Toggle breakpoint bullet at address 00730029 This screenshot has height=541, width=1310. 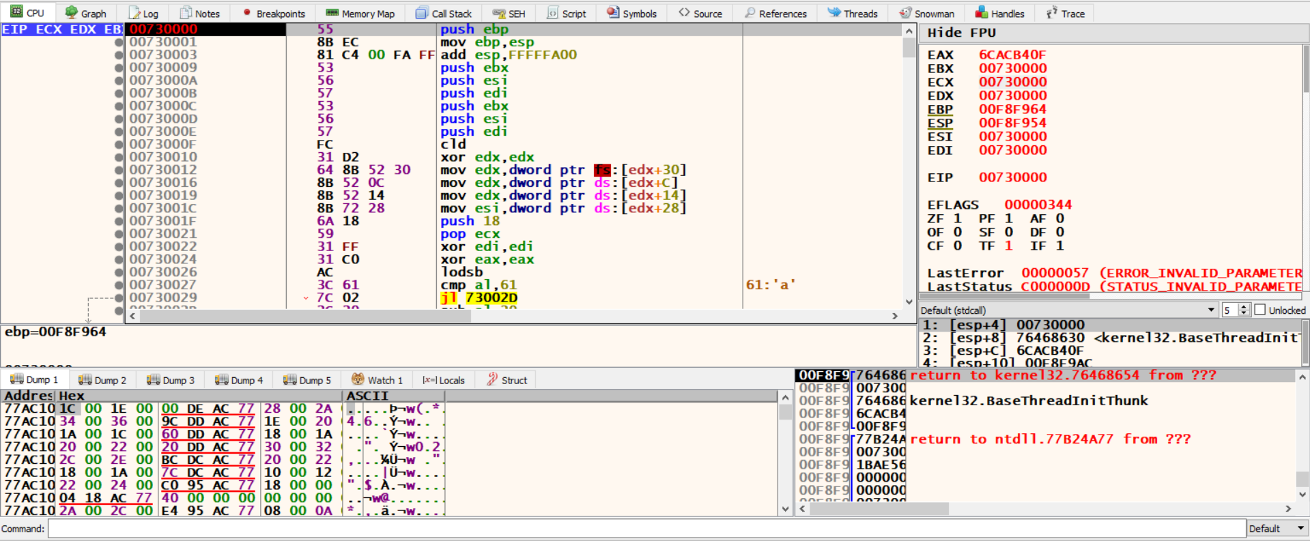point(119,297)
